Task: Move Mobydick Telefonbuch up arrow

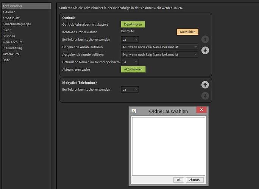Action: click(x=205, y=85)
